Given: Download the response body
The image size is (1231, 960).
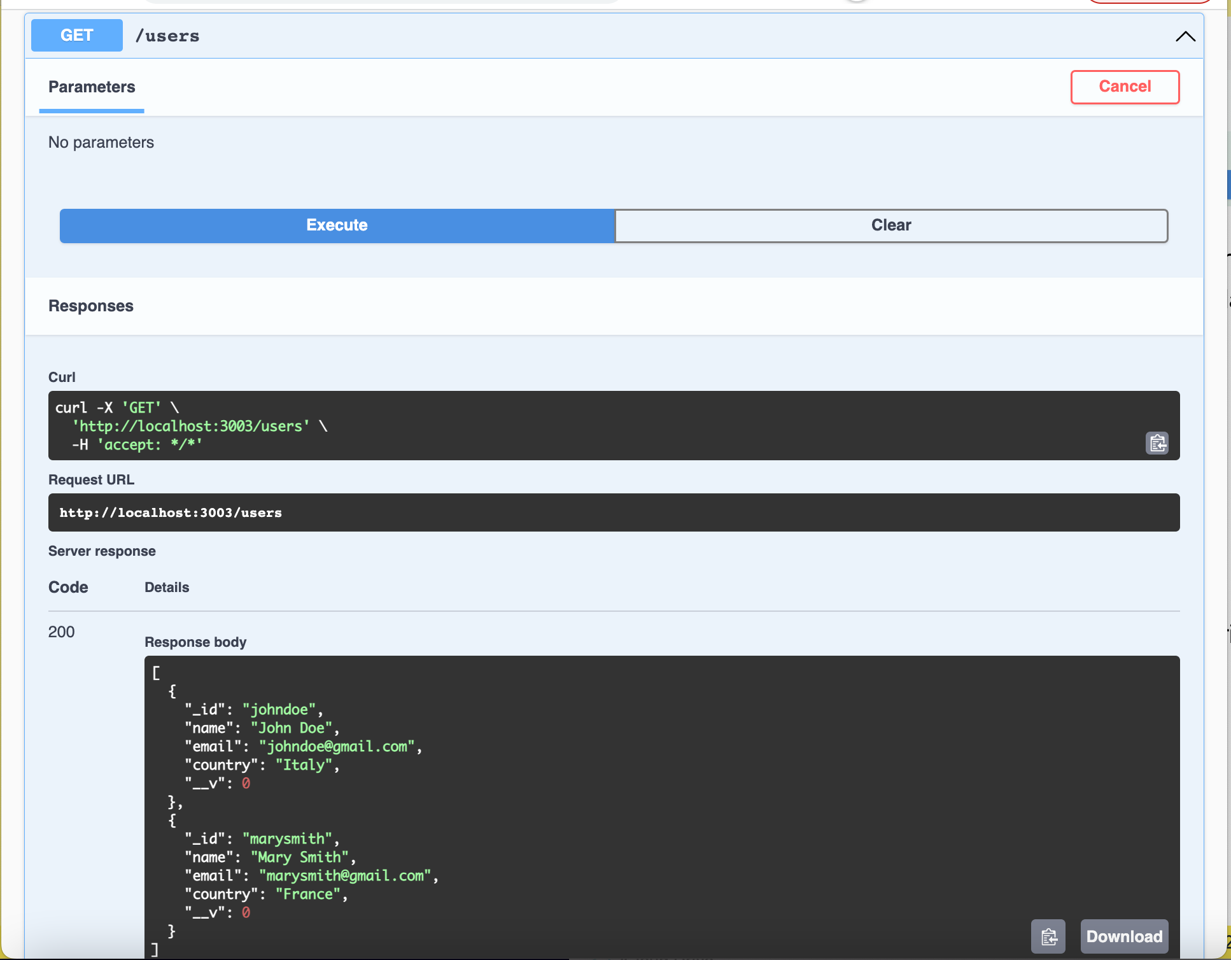Looking at the screenshot, I should pyautogui.click(x=1124, y=936).
